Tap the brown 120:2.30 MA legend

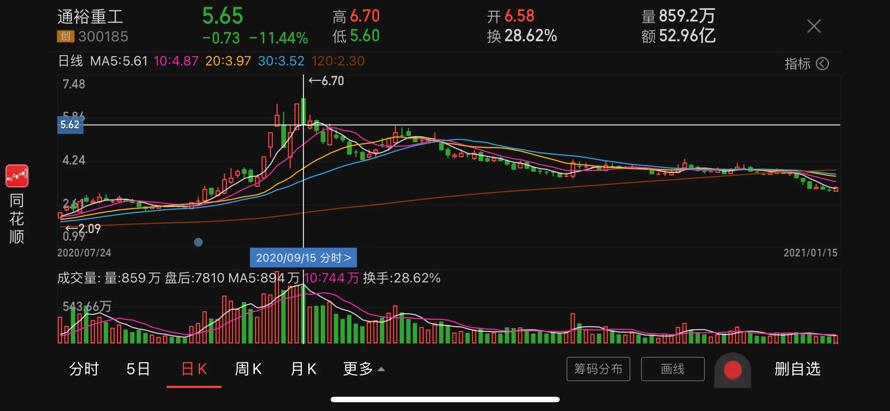tap(338, 61)
